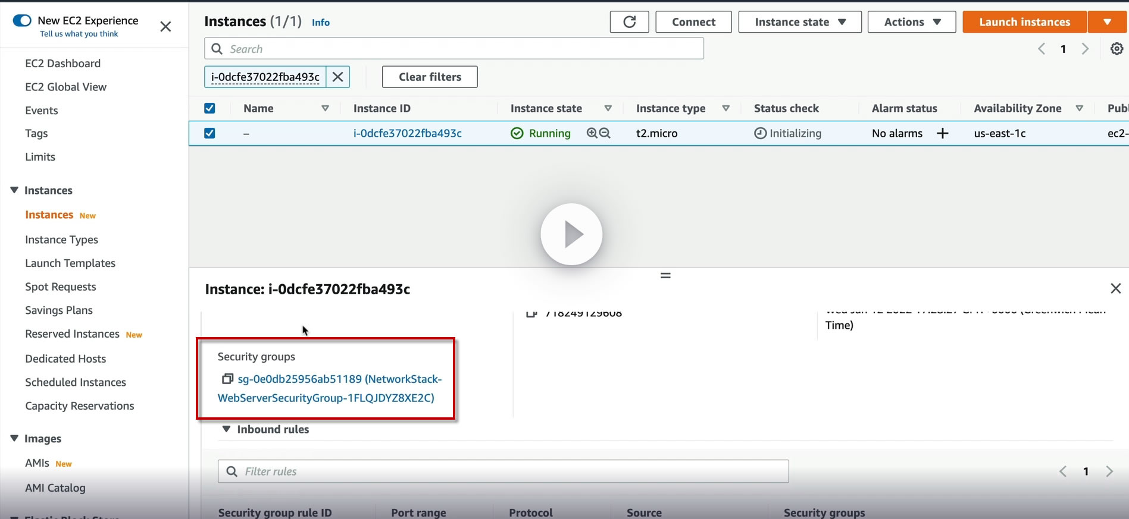
Task: Open Savings Plans page
Action: pyautogui.click(x=59, y=310)
